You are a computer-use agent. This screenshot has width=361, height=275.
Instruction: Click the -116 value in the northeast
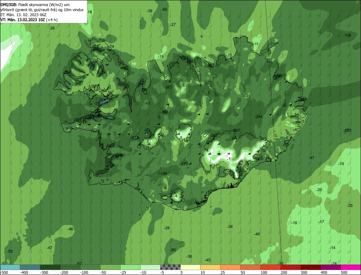click(347, 35)
